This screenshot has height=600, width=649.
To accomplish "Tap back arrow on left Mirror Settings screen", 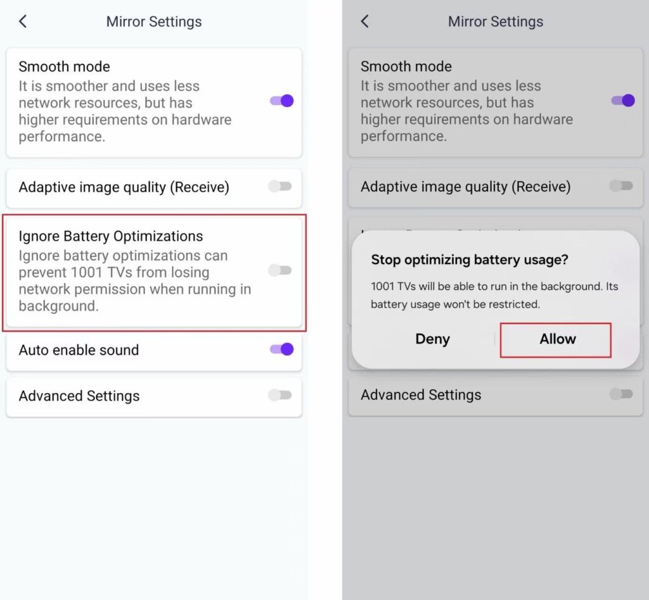I will (23, 22).
